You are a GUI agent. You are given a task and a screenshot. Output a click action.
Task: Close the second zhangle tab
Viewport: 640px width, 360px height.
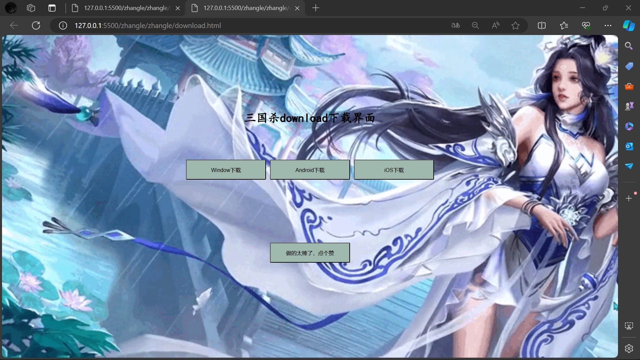coord(297,8)
